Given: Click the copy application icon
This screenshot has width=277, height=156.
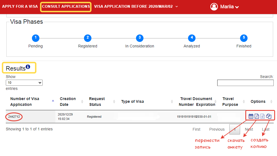Looking at the screenshot, I should click(x=269, y=116).
